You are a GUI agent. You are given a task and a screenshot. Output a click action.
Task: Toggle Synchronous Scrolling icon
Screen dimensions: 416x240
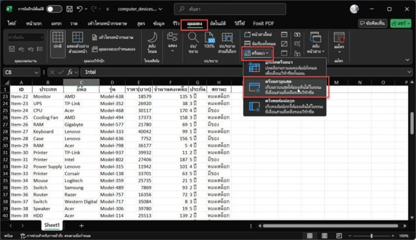(x=297, y=43)
